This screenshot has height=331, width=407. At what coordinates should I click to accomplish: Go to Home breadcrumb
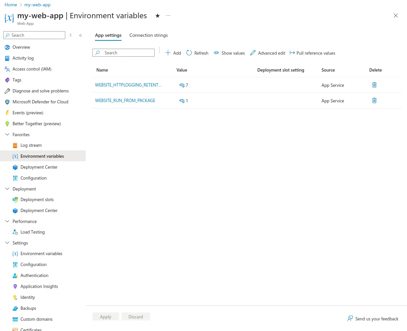11,5
